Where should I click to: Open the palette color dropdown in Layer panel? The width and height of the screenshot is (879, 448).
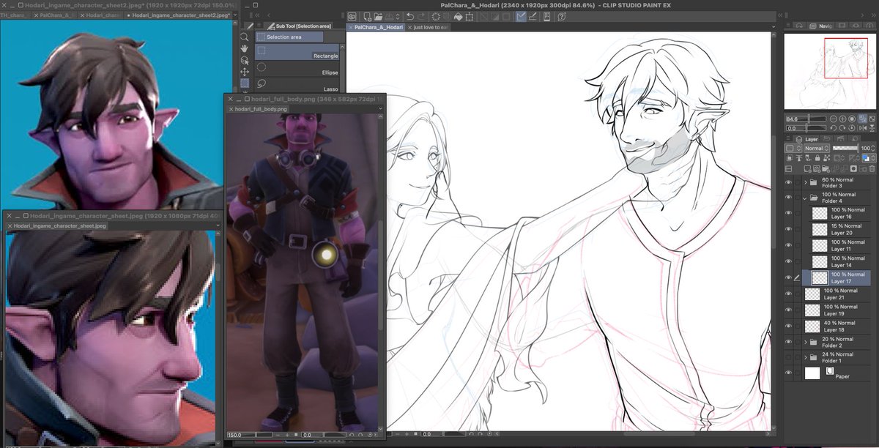coord(792,148)
